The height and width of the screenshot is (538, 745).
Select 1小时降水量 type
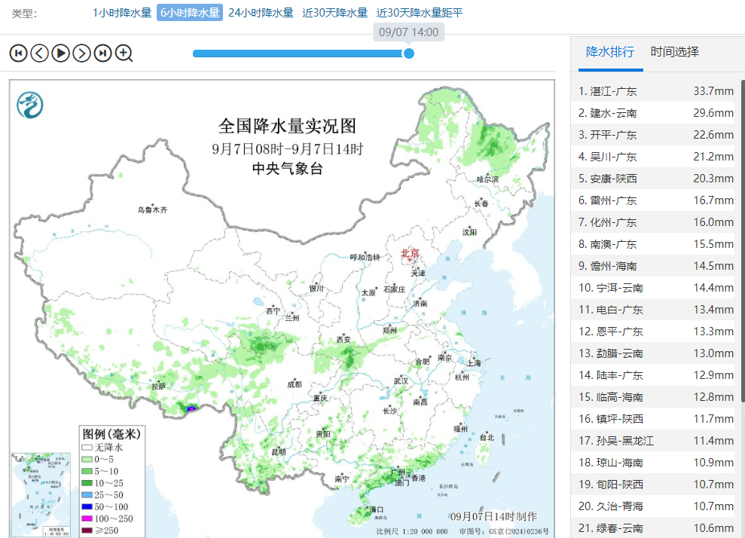[121, 13]
